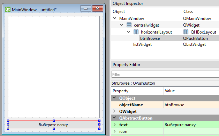This screenshot has width=219, height=136.
Task: Collapse the QAbstractButton property group
Action: [x=114, y=118]
